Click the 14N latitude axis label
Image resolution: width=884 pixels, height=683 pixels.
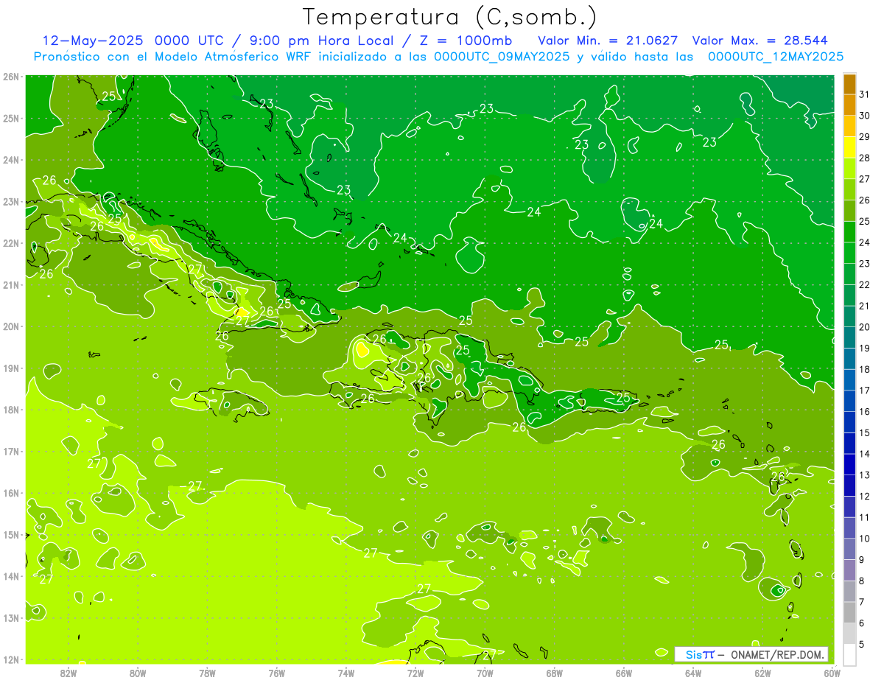click(x=10, y=576)
